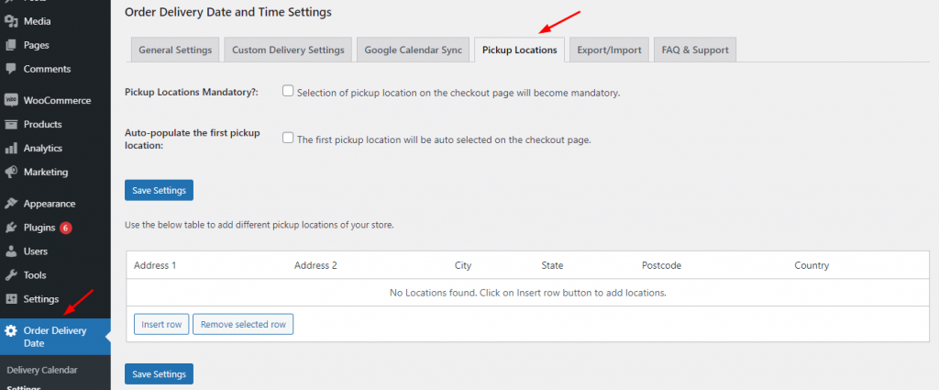Click the Marketing megaphone icon
Image resolution: width=939 pixels, height=390 pixels.
coord(10,172)
